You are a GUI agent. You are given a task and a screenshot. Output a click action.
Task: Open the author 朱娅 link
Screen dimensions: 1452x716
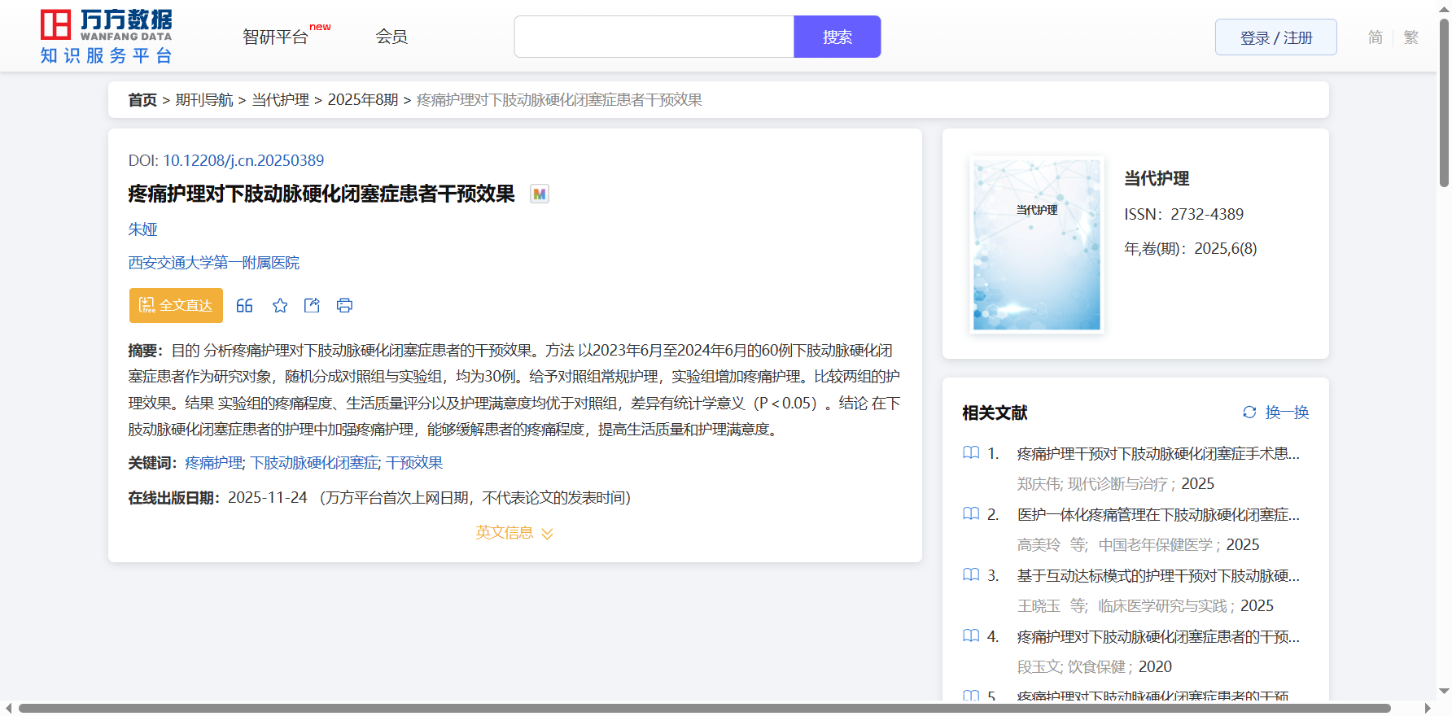[x=142, y=229]
